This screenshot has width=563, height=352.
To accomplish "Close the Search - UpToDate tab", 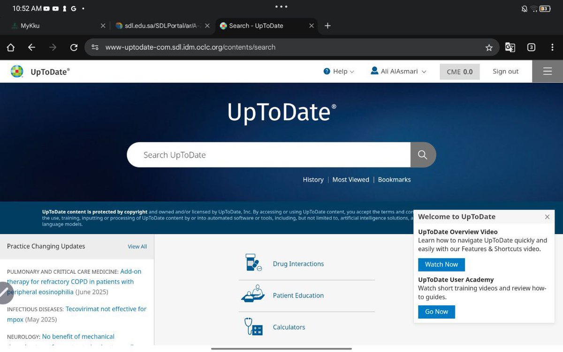I will 311,26.
